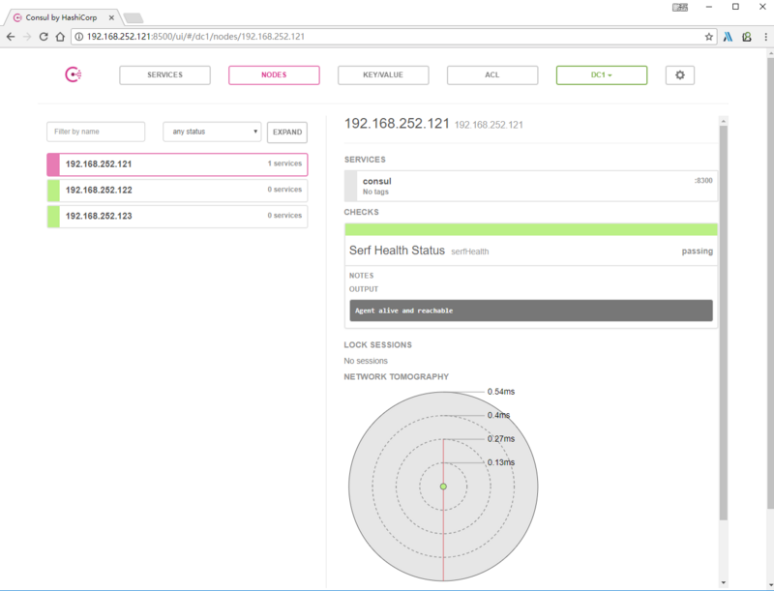Open the new tab button
This screenshot has width=774, height=591.
coord(133,17)
